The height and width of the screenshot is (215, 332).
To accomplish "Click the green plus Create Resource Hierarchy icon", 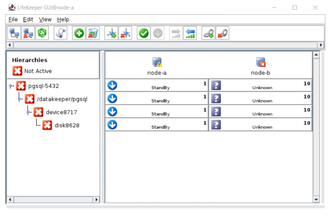I will [79, 33].
